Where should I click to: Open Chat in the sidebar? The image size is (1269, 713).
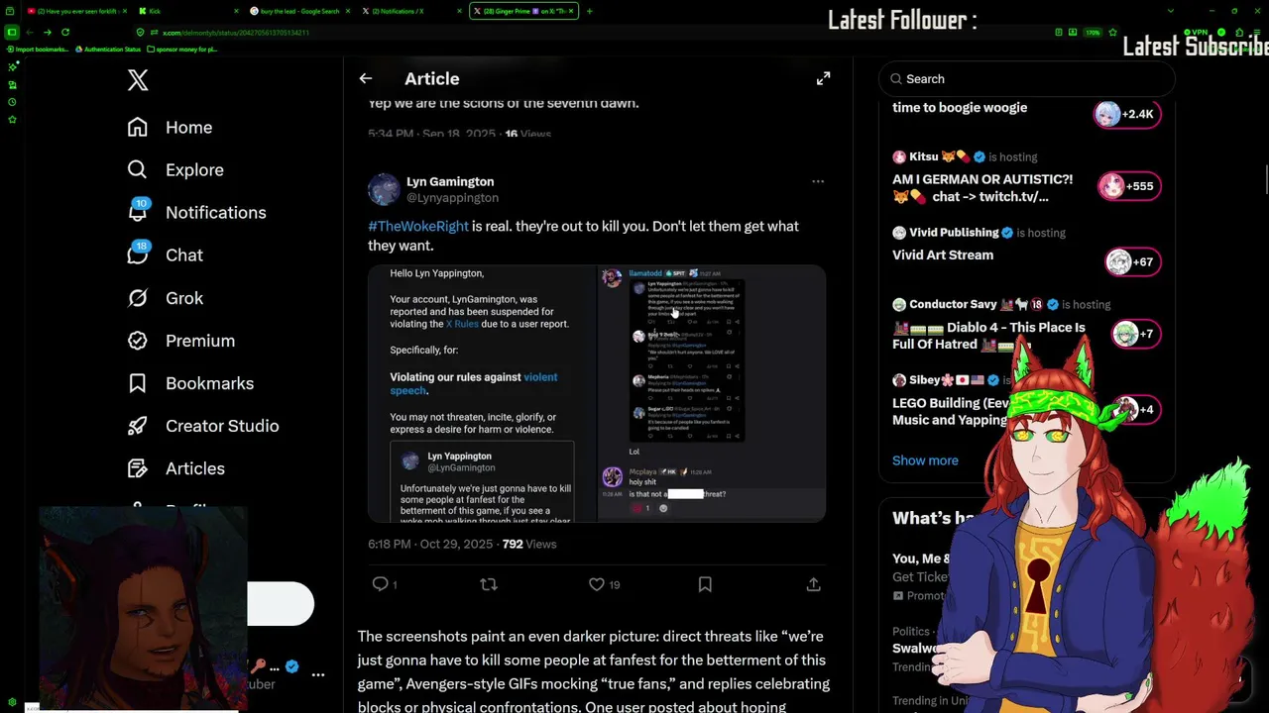point(165,255)
